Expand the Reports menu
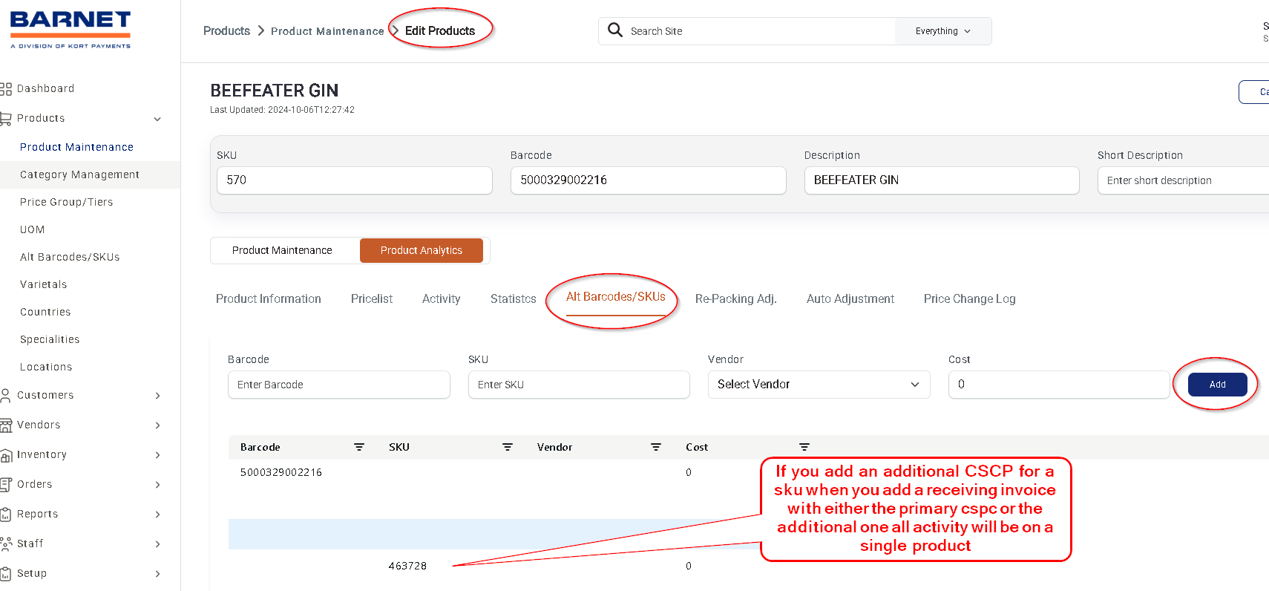Screen dimensions: 1269x591 tap(157, 515)
